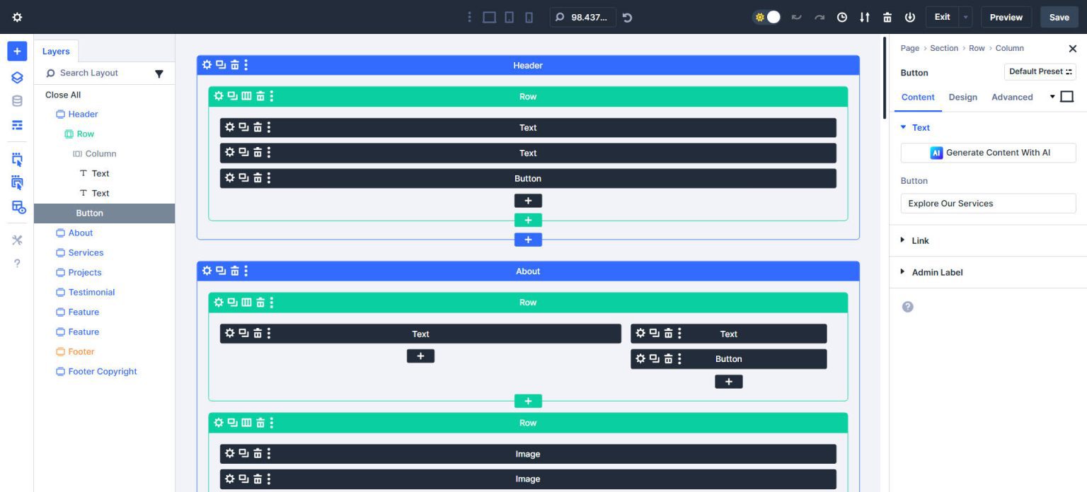Image resolution: width=1087 pixels, height=492 pixels.
Task: Open Header section settings gear
Action: click(207, 65)
